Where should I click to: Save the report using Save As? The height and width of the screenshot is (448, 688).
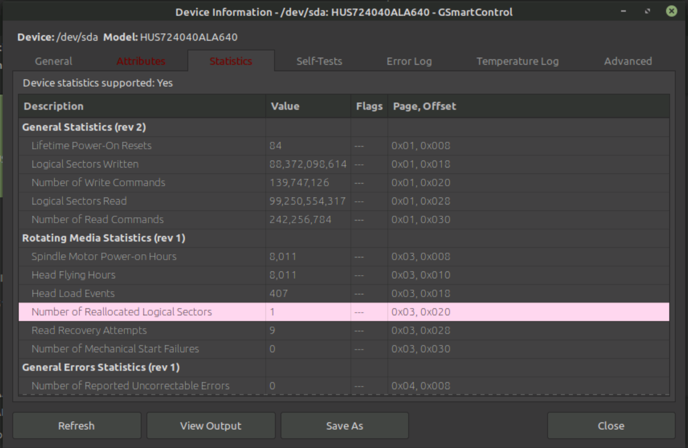[344, 426]
